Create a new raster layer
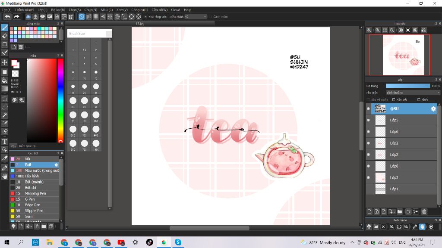The image size is (442, 248). click(x=369, y=211)
